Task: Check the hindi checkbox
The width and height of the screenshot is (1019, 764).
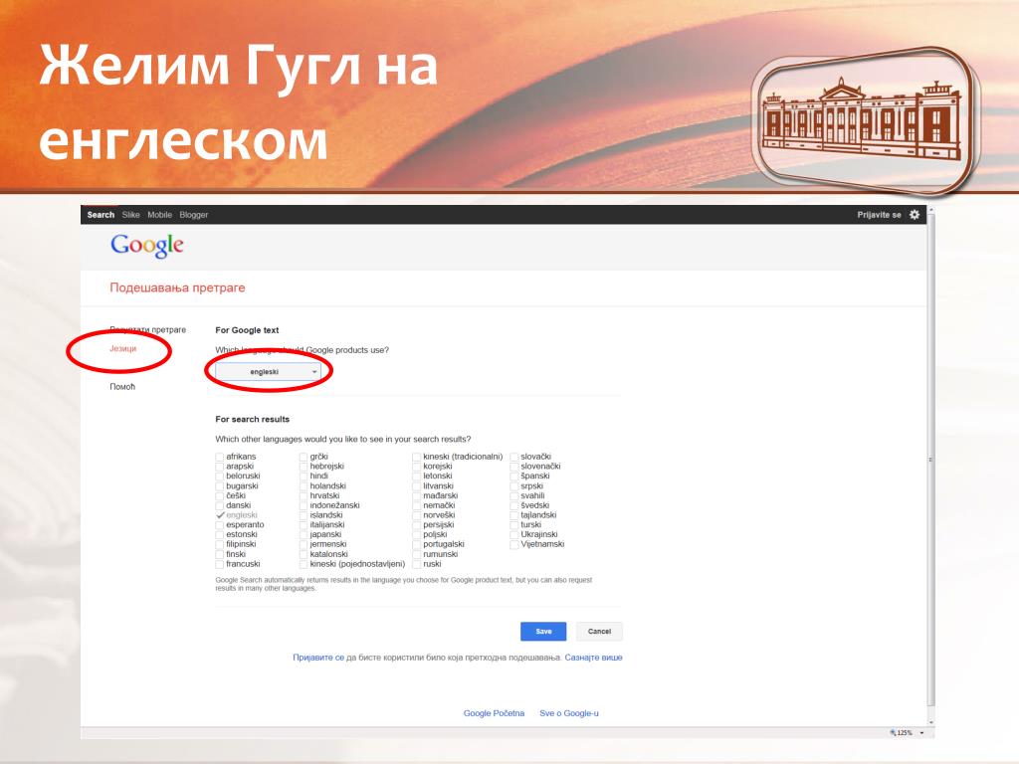Action: click(x=304, y=477)
